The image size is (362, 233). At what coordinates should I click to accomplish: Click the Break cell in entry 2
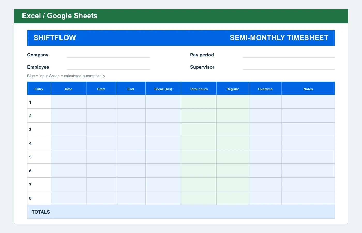coord(163,116)
